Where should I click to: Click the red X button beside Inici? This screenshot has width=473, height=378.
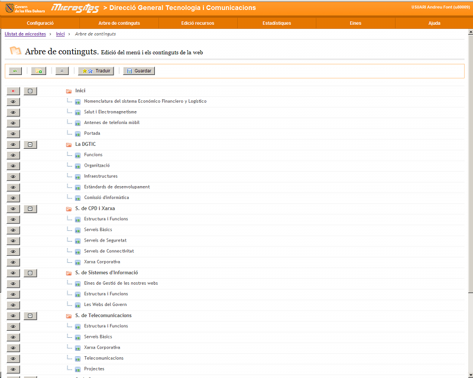13,91
